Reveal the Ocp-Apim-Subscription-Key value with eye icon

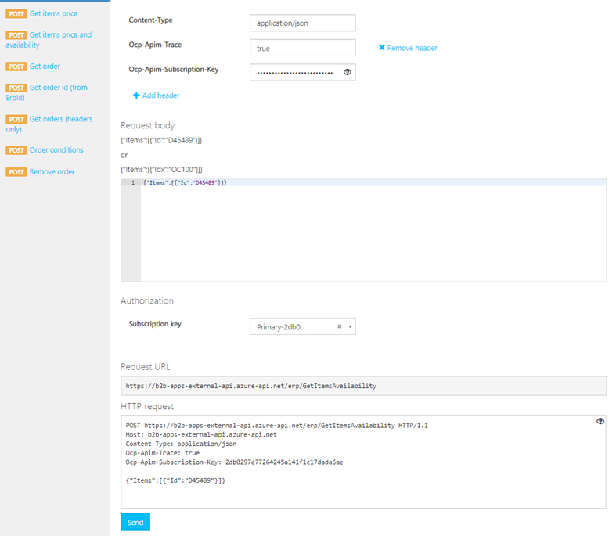point(348,73)
